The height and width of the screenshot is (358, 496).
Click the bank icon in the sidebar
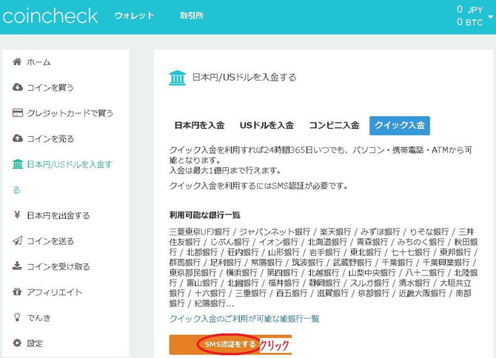18,164
